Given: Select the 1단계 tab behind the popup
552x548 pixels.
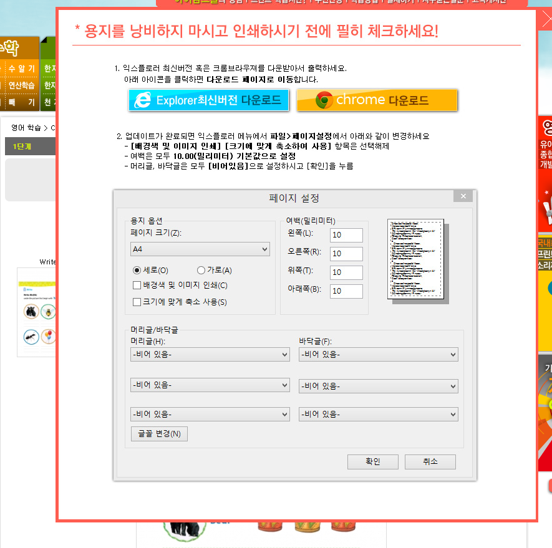Looking at the screenshot, I should click(x=22, y=147).
